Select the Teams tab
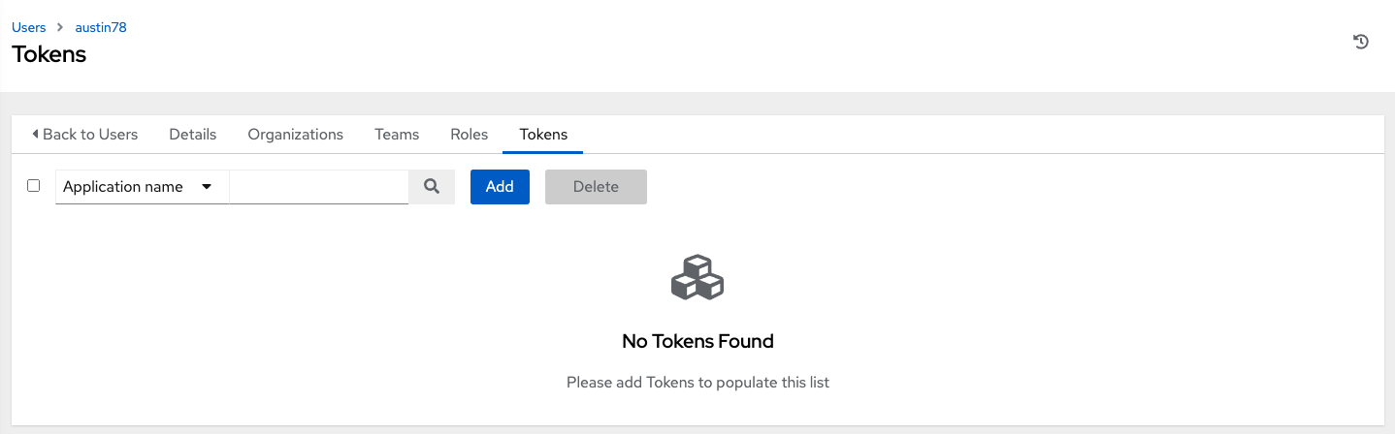This screenshot has height=434, width=1395. coord(397,135)
